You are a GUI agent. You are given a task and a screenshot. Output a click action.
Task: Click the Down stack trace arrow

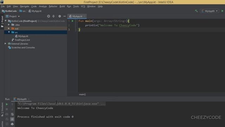click(x=12, y=109)
